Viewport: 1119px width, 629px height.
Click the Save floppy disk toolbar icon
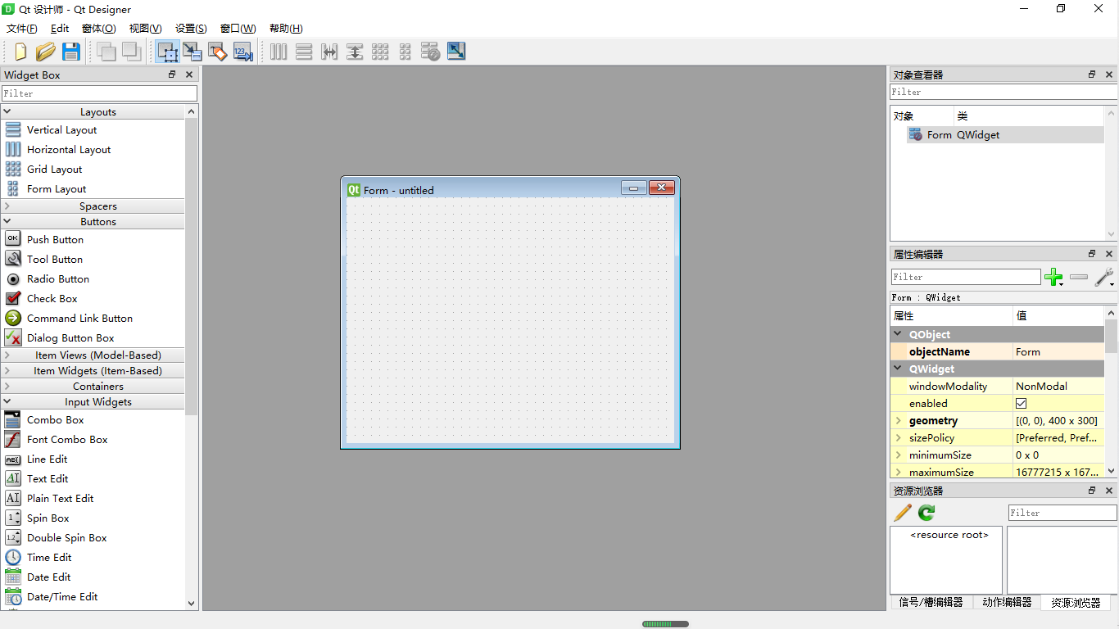71,52
